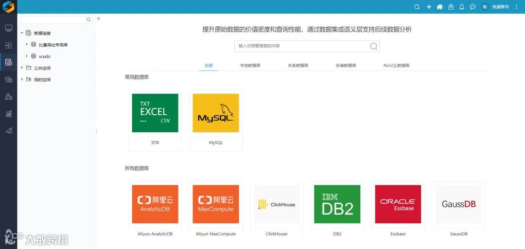Click the Smartbi logo icon

coord(8,7)
